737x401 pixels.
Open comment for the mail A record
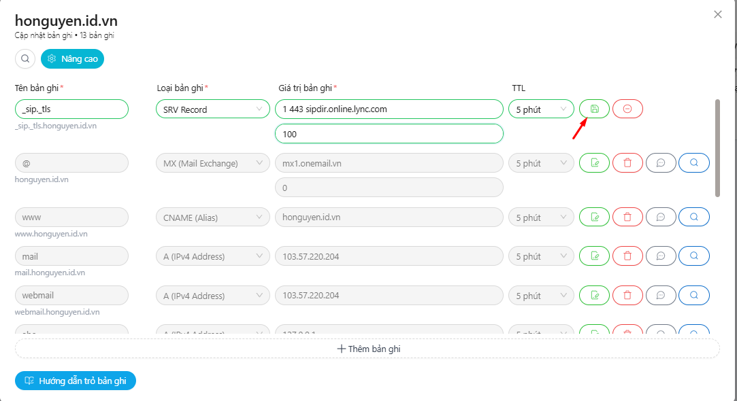coord(660,256)
